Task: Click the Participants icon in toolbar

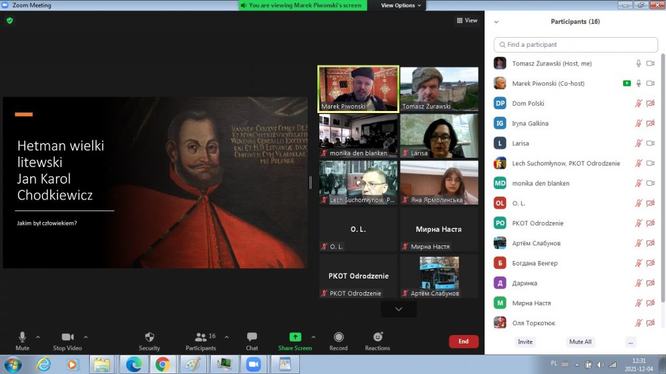Action: tap(201, 338)
